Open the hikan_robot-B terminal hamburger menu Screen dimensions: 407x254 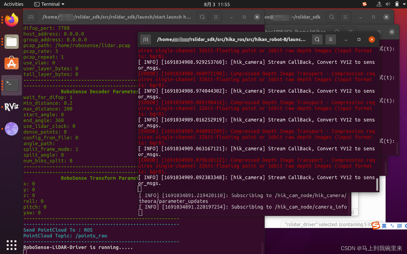point(331,39)
